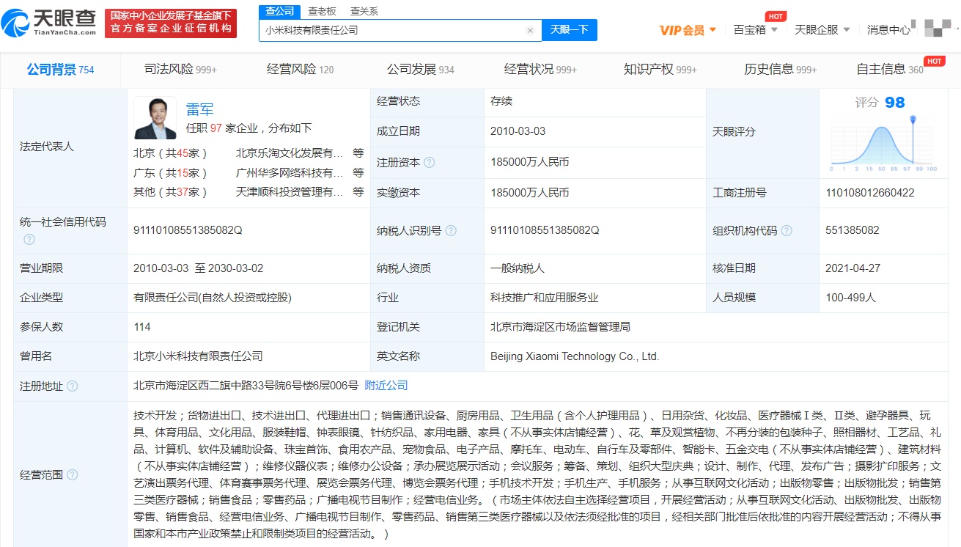Viewport: 961px width, 547px height.
Task: Select the 自主信息 tab
Action: pyautogui.click(x=890, y=70)
